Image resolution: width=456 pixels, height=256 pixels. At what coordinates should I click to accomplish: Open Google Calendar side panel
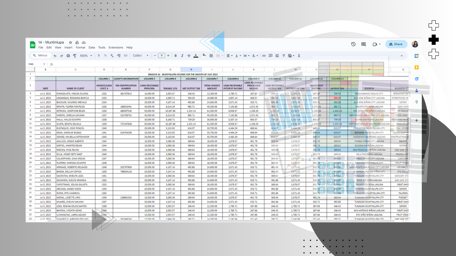tap(416, 56)
